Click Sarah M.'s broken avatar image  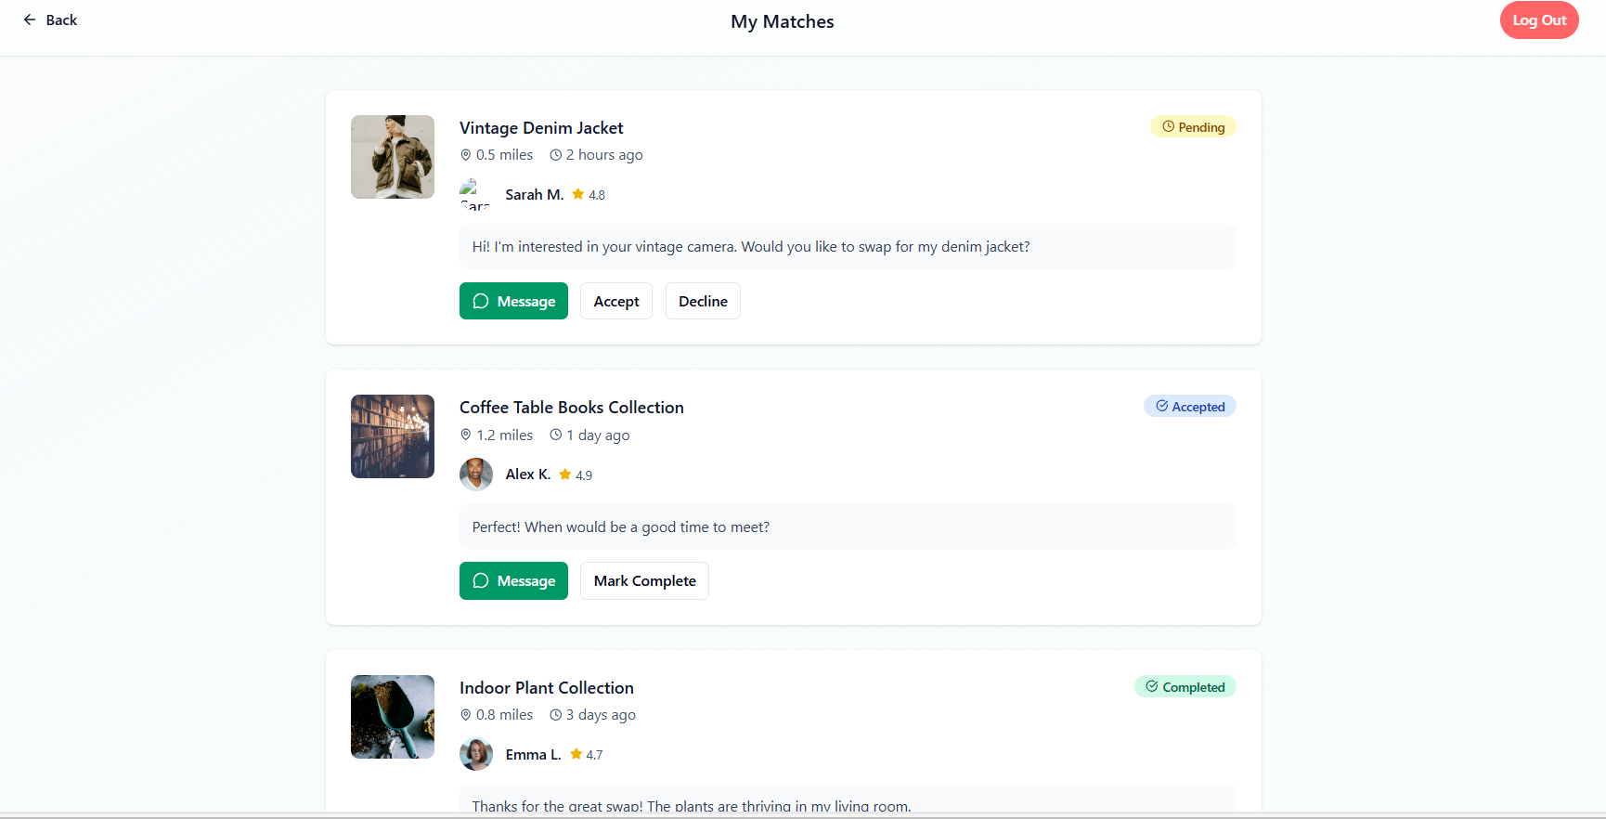pyautogui.click(x=475, y=194)
